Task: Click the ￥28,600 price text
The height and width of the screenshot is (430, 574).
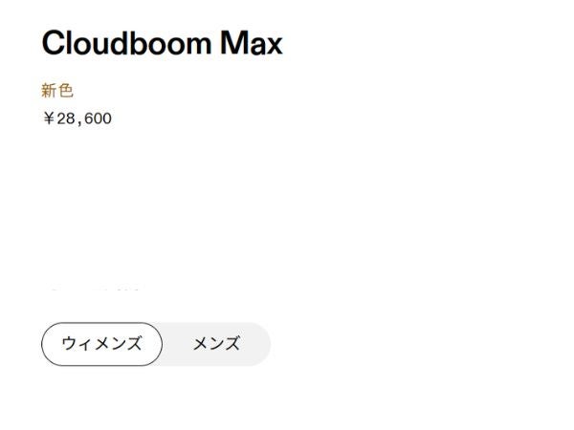Action: (77, 119)
